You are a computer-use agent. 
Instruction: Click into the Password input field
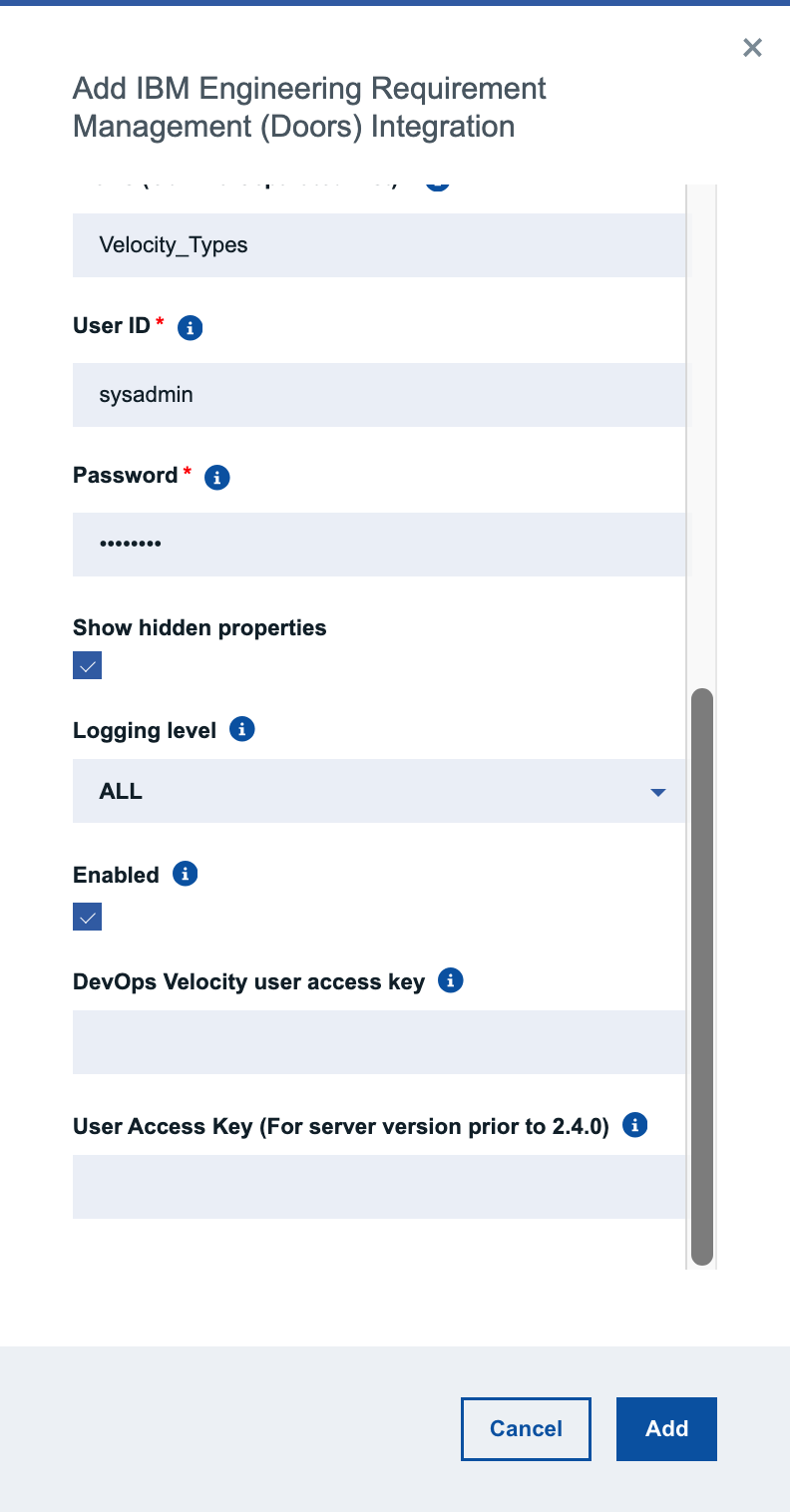(380, 545)
